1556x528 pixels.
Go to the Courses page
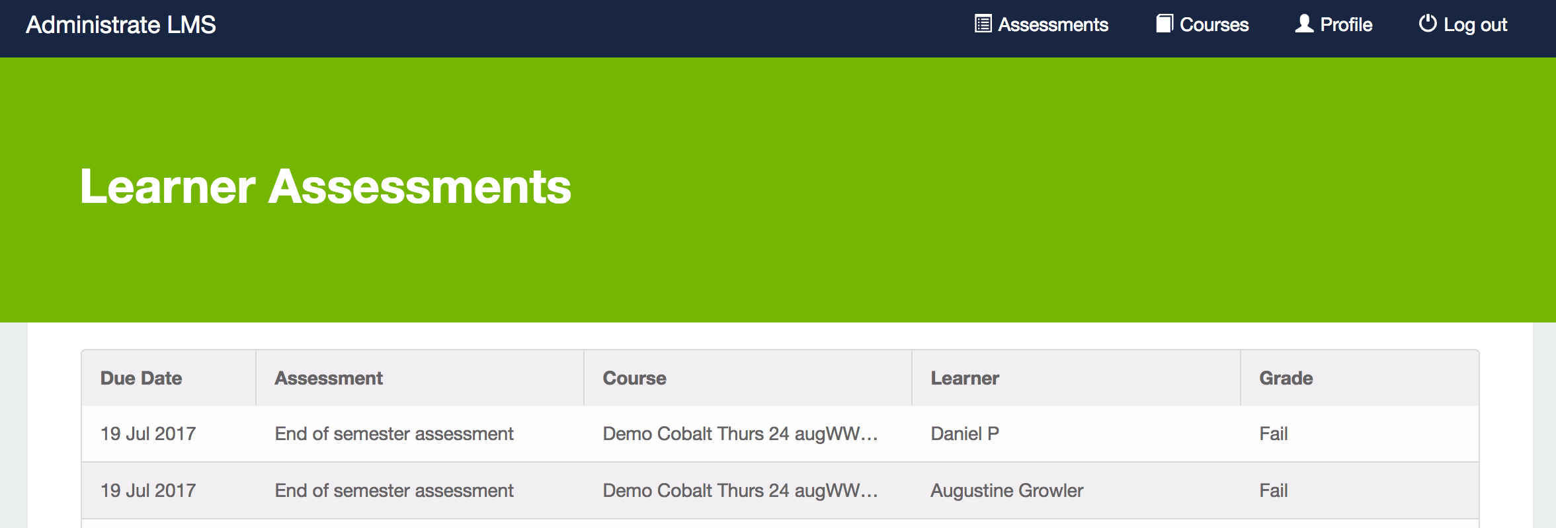pyautogui.click(x=1202, y=24)
